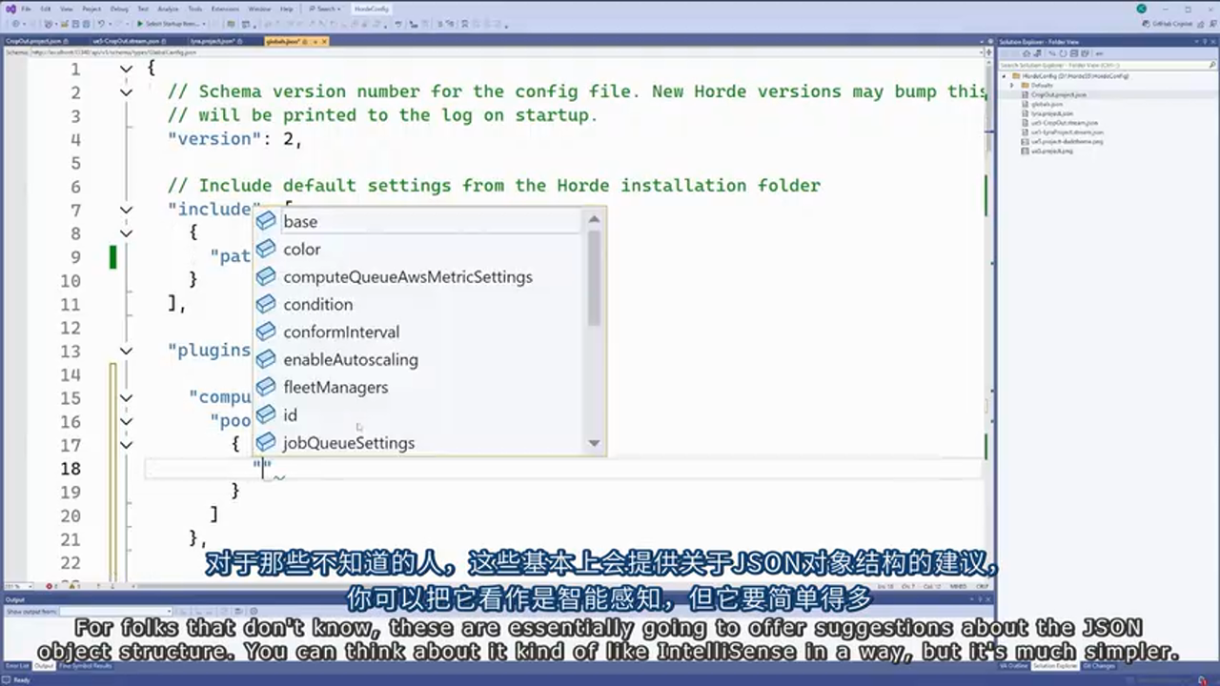The width and height of the screenshot is (1220, 686).
Task: Pin the Solution Explorer panel
Action: click(x=1203, y=42)
